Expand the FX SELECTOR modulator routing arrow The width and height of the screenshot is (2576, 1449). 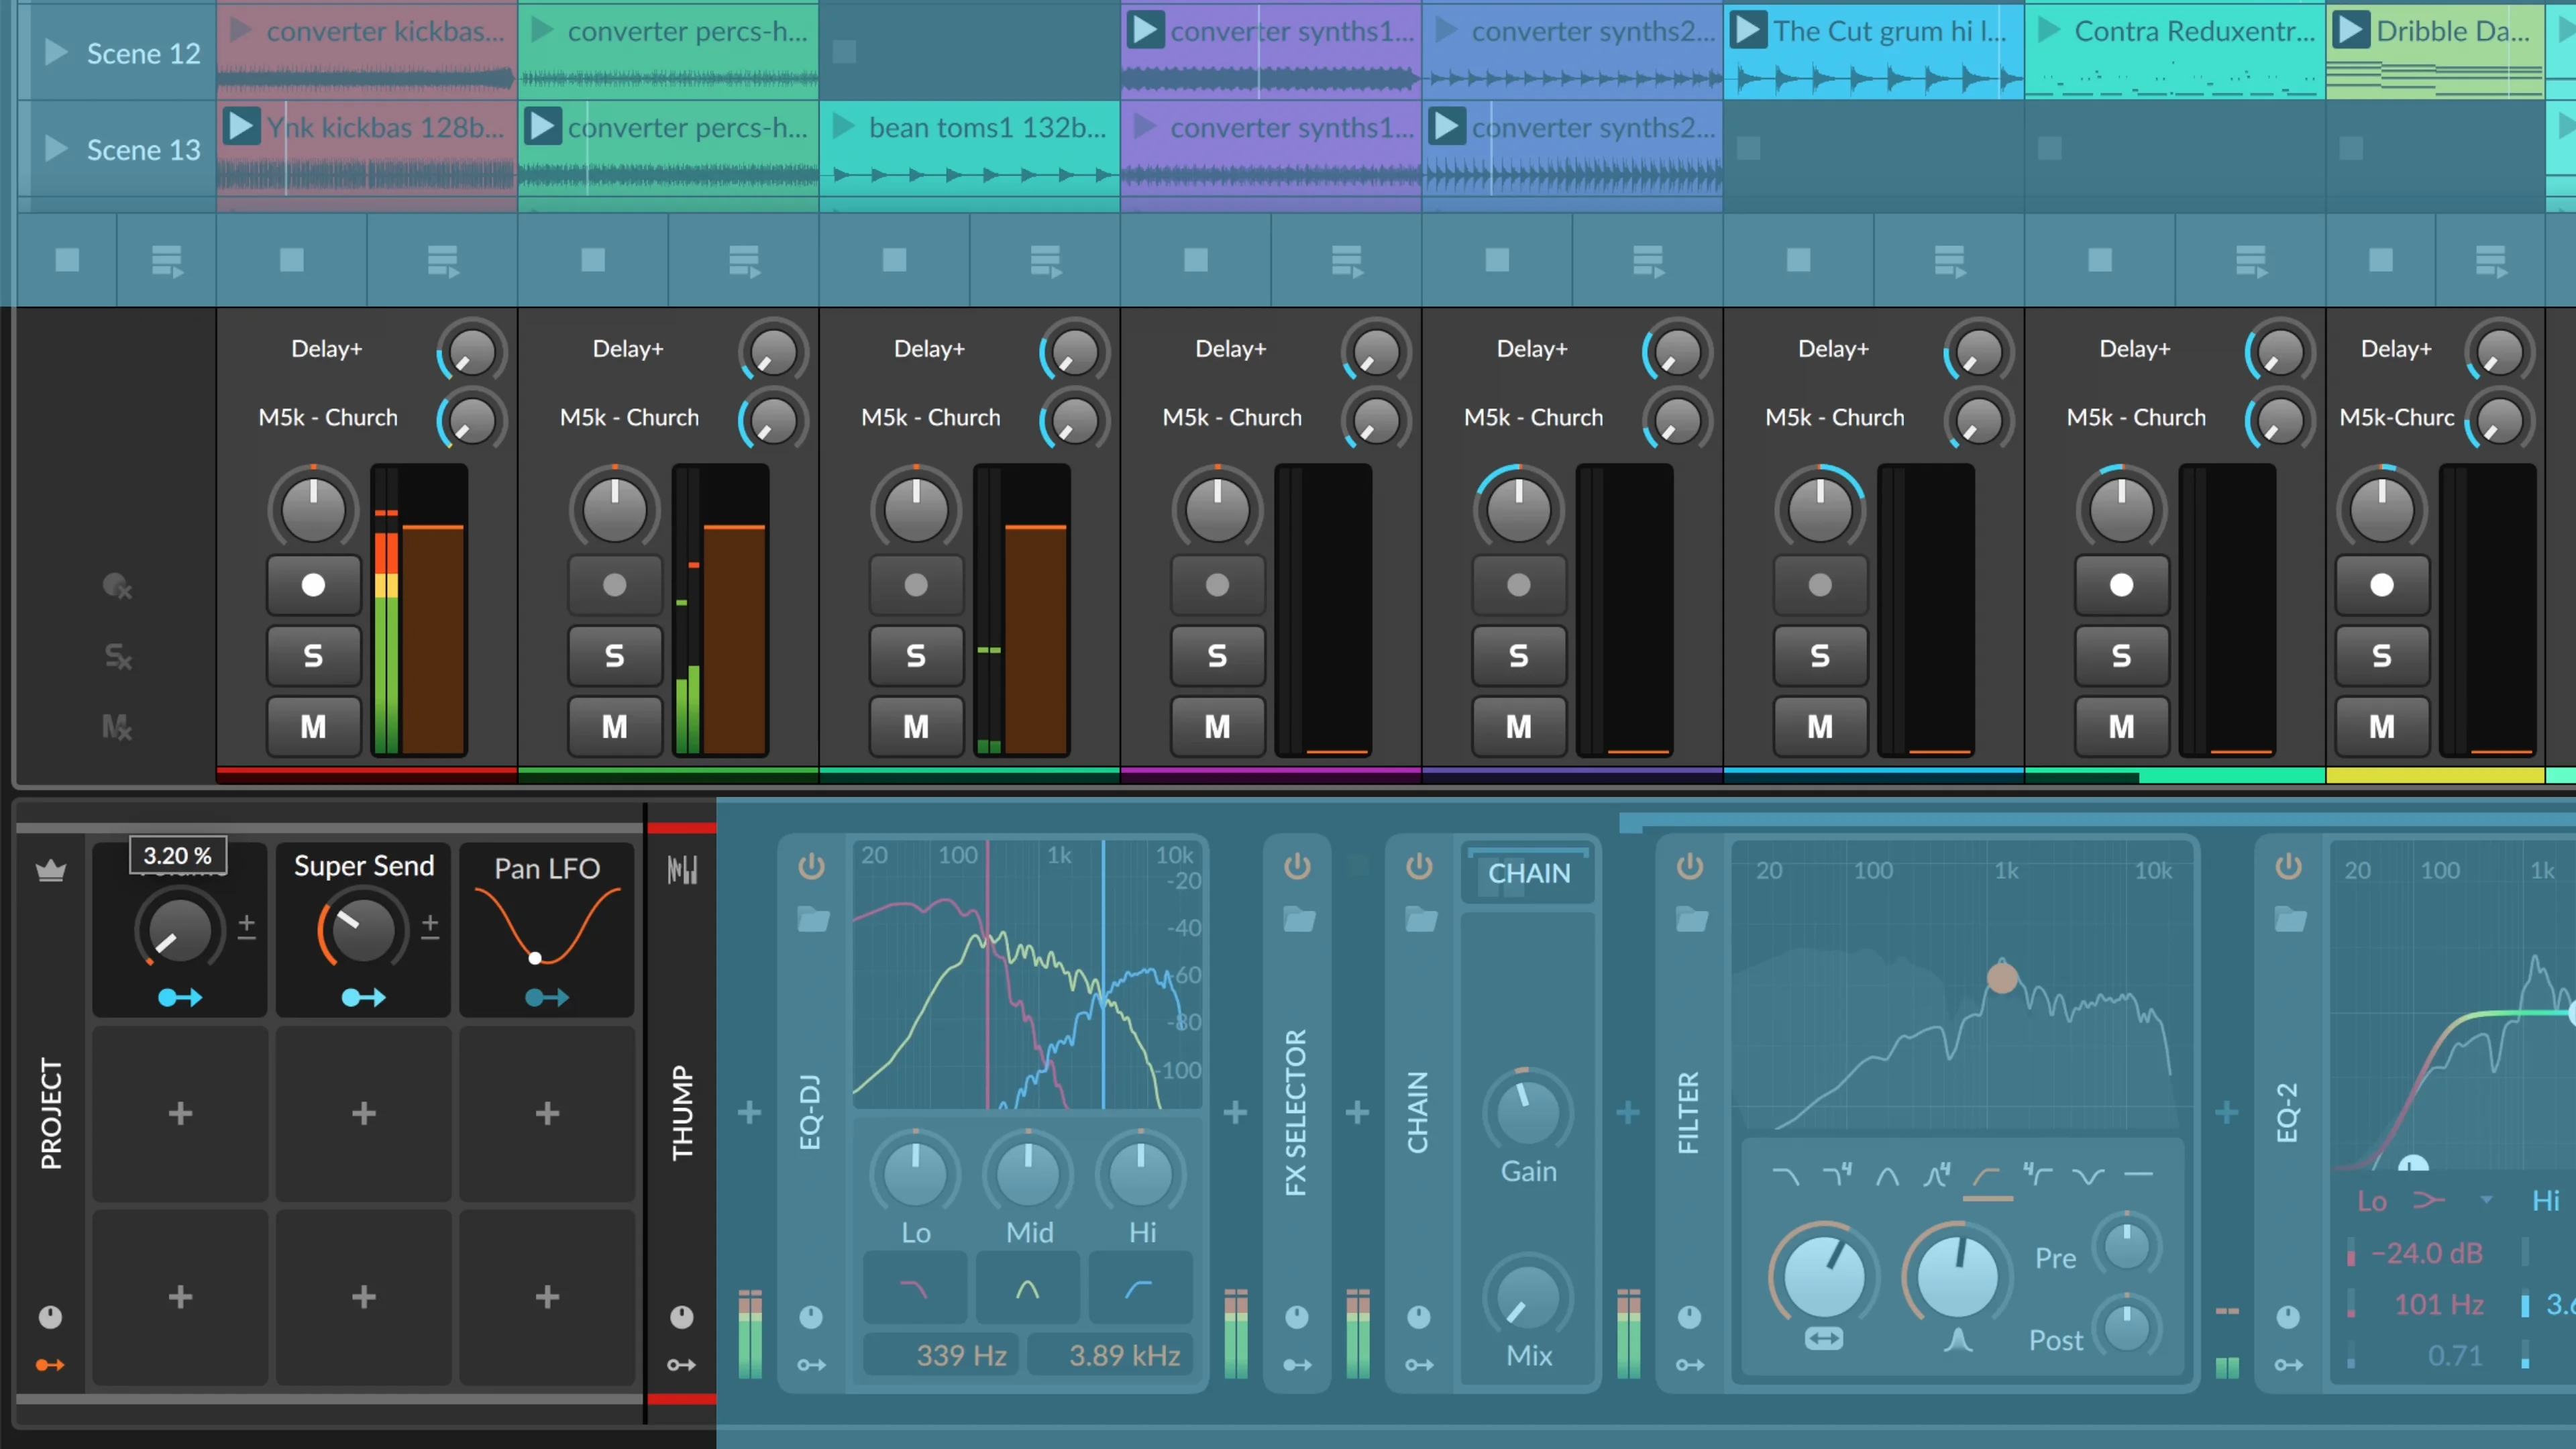[1297, 1365]
